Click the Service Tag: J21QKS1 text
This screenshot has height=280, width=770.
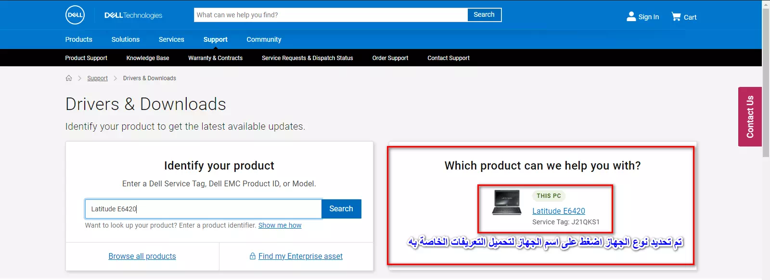point(566,222)
